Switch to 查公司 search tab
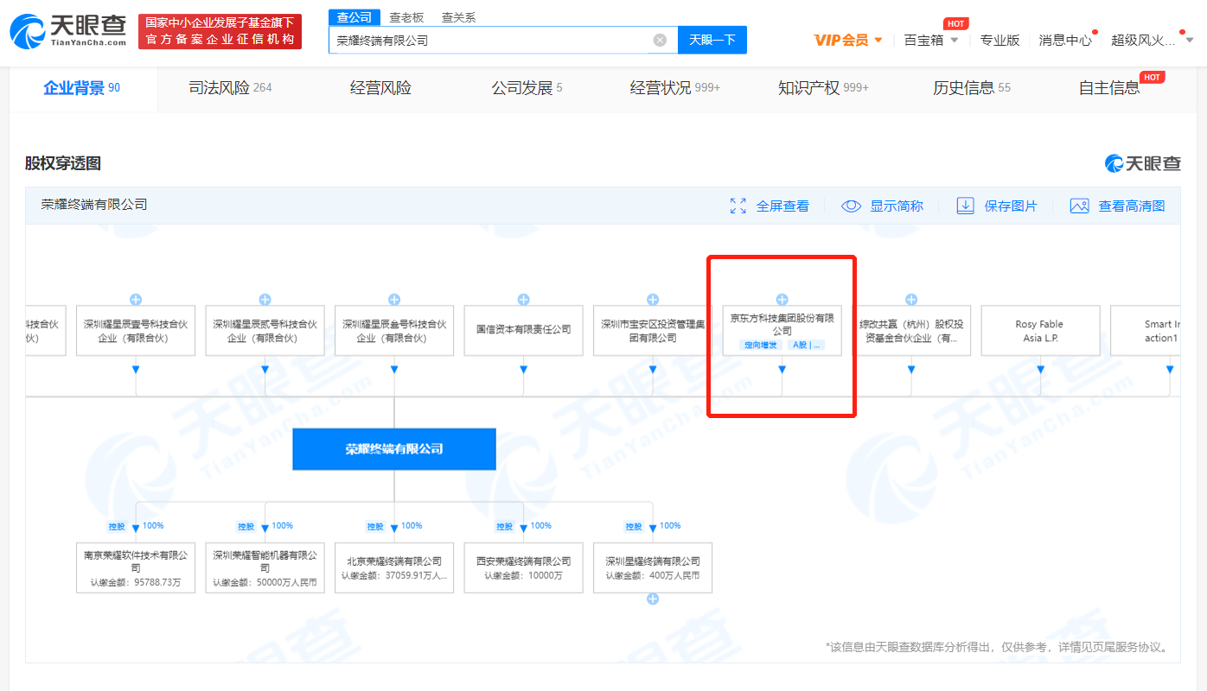Screen dimensions: 1207x691 (x=354, y=17)
